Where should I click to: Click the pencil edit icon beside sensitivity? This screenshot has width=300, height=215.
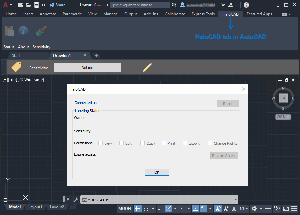tap(147, 67)
